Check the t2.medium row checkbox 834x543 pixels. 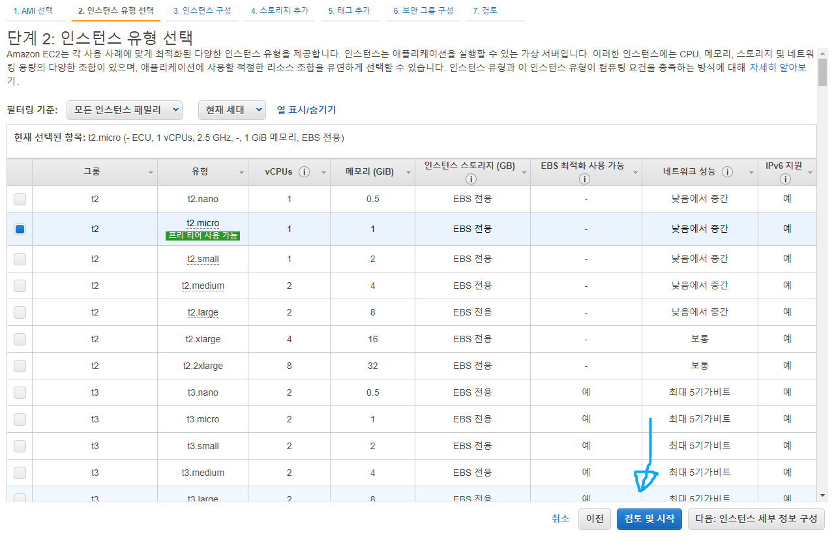point(20,286)
